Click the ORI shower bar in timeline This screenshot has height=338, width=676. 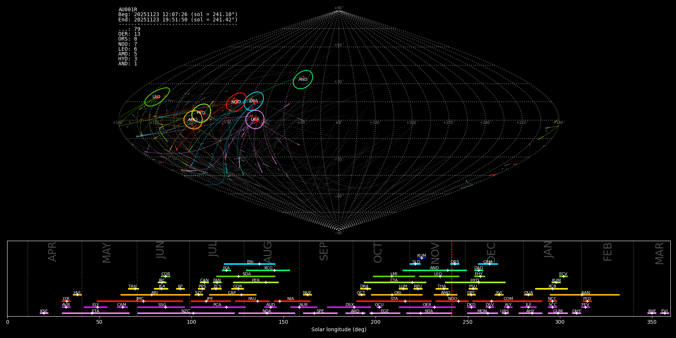point(397,295)
